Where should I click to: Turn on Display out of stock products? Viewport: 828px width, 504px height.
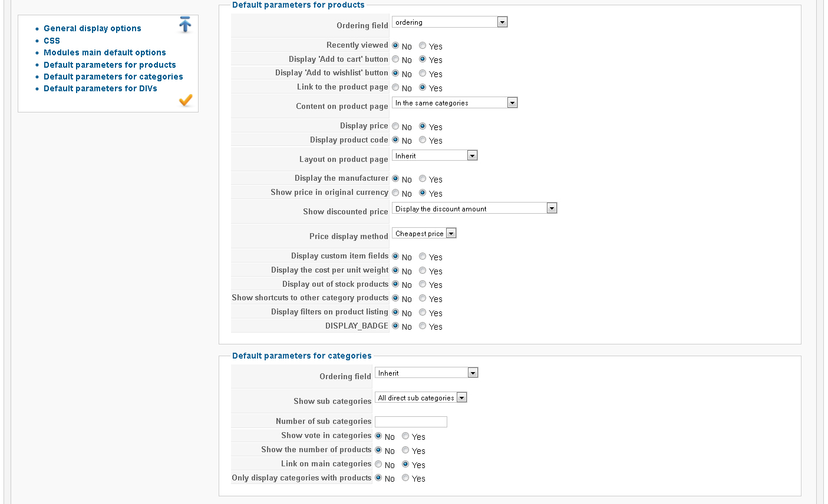(423, 284)
